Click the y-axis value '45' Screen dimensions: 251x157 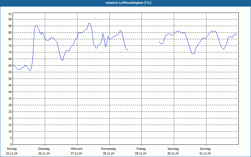coord(10,85)
